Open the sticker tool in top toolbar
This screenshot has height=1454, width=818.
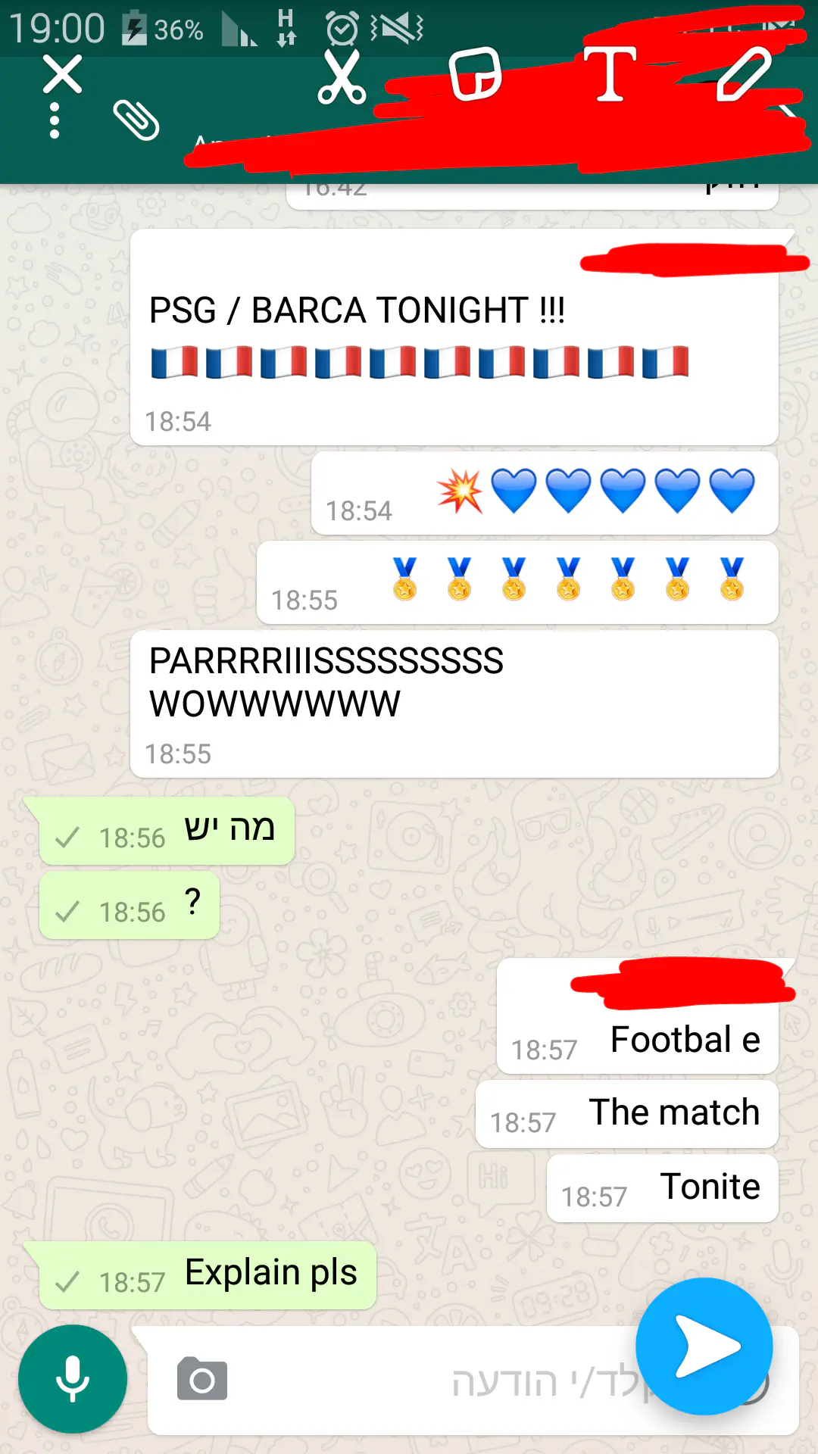[x=476, y=74]
